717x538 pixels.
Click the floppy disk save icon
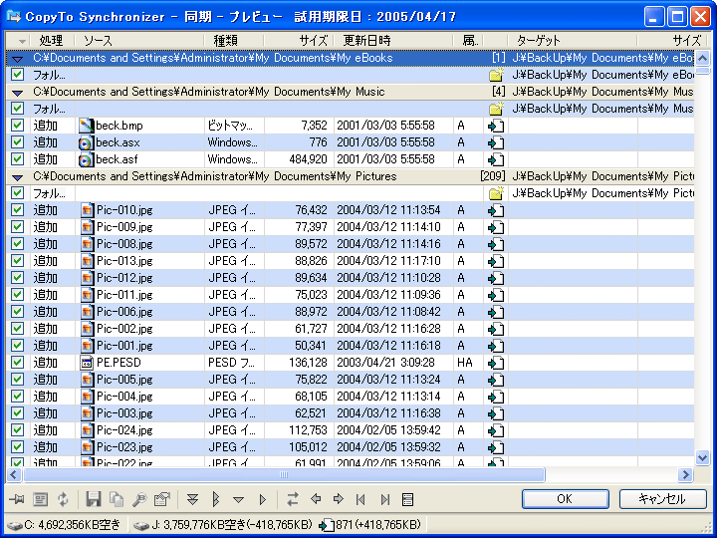tap(94, 499)
